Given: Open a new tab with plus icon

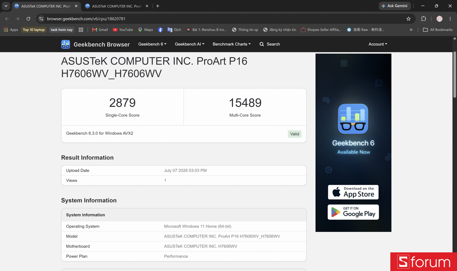Looking at the screenshot, I should point(158,6).
